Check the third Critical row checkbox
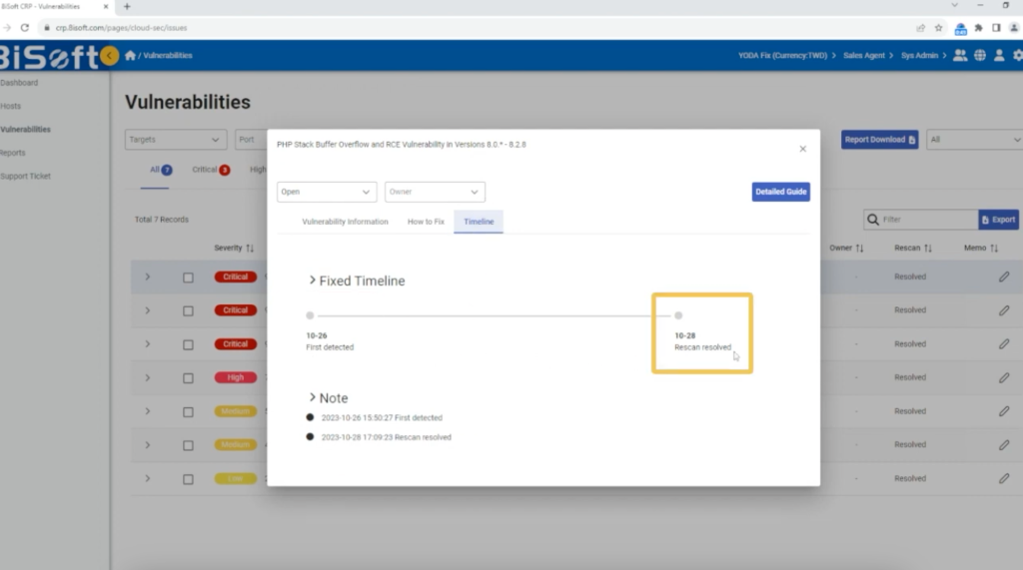1023x570 pixels. pyautogui.click(x=188, y=344)
